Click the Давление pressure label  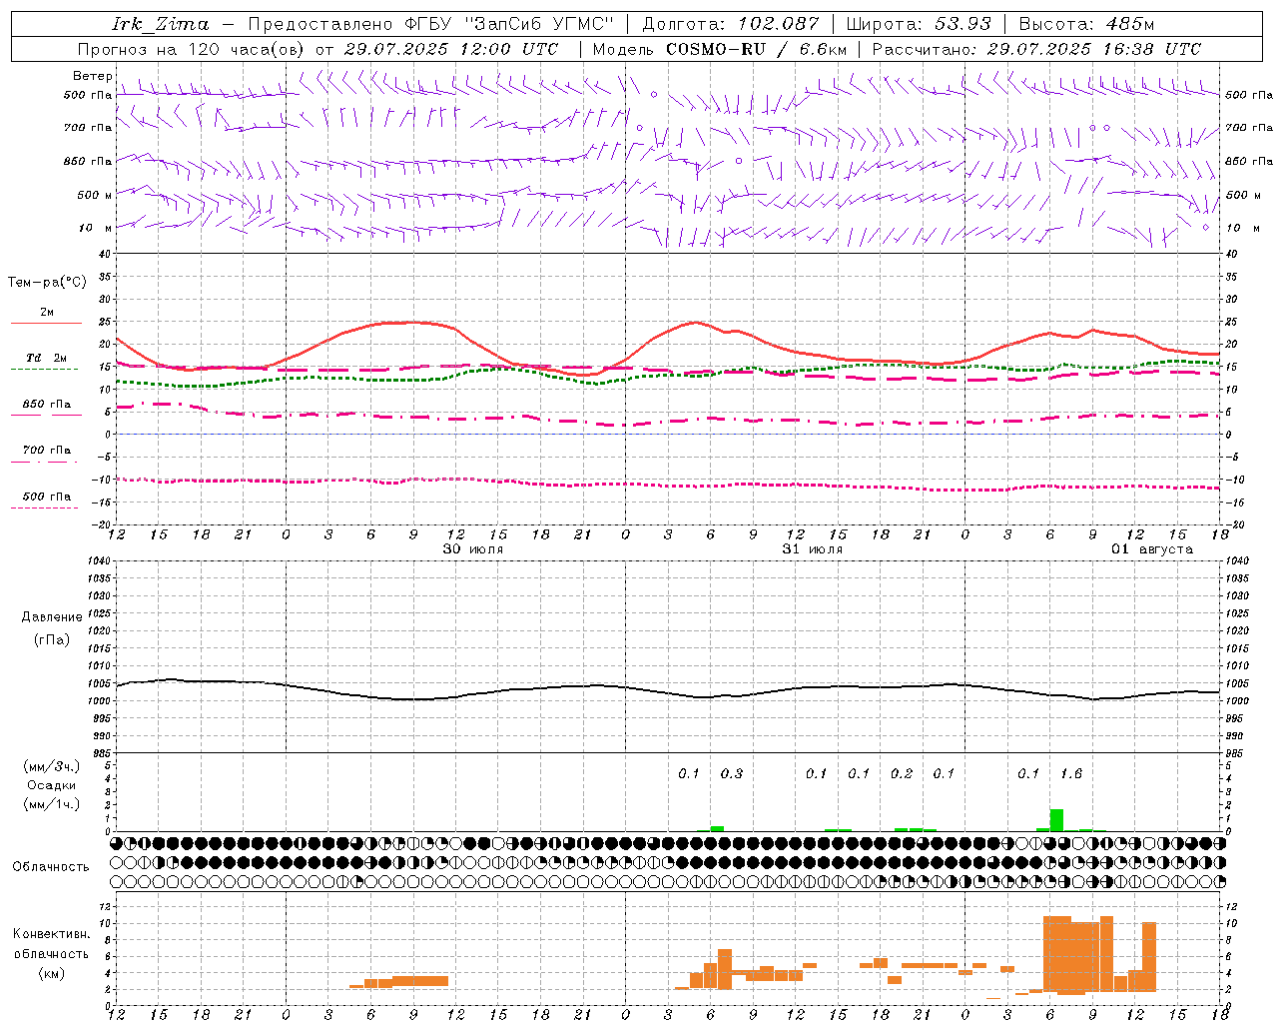tap(52, 617)
